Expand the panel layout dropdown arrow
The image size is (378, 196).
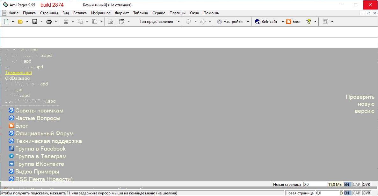click(x=332, y=22)
